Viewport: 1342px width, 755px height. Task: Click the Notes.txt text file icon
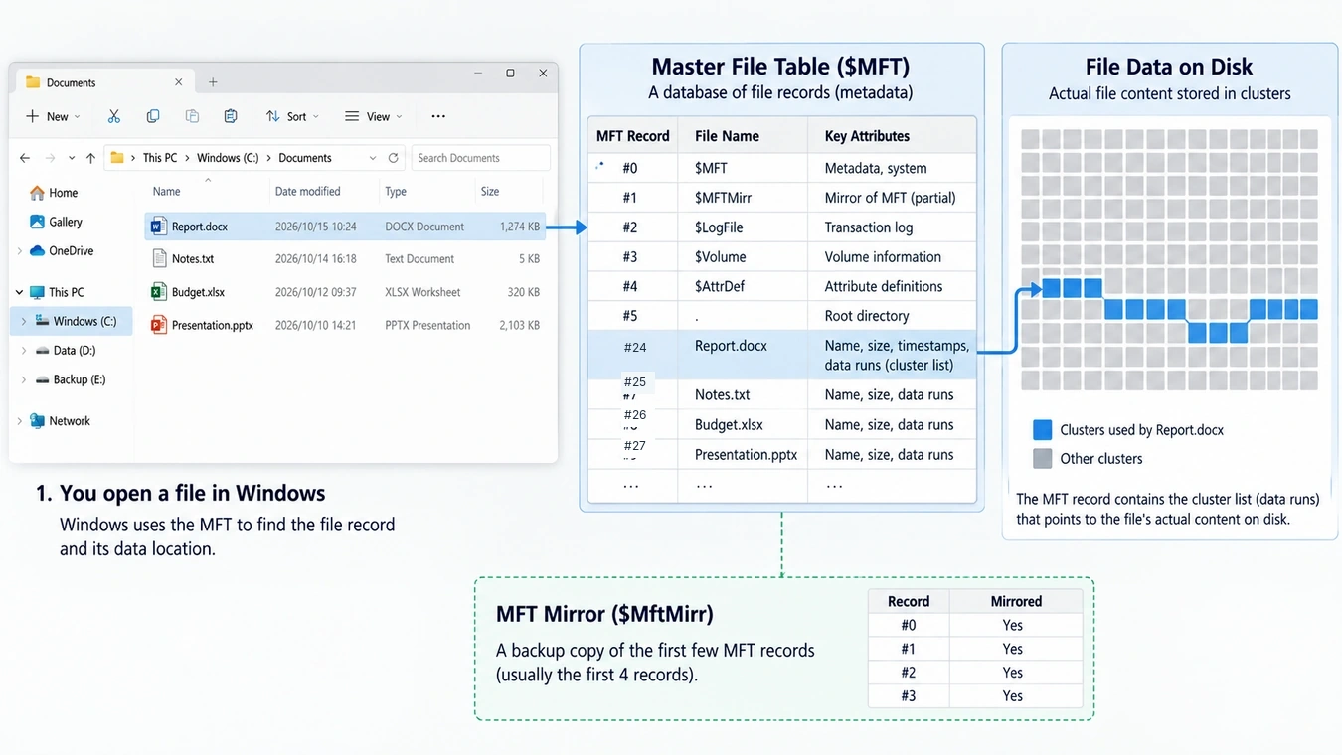click(x=159, y=258)
